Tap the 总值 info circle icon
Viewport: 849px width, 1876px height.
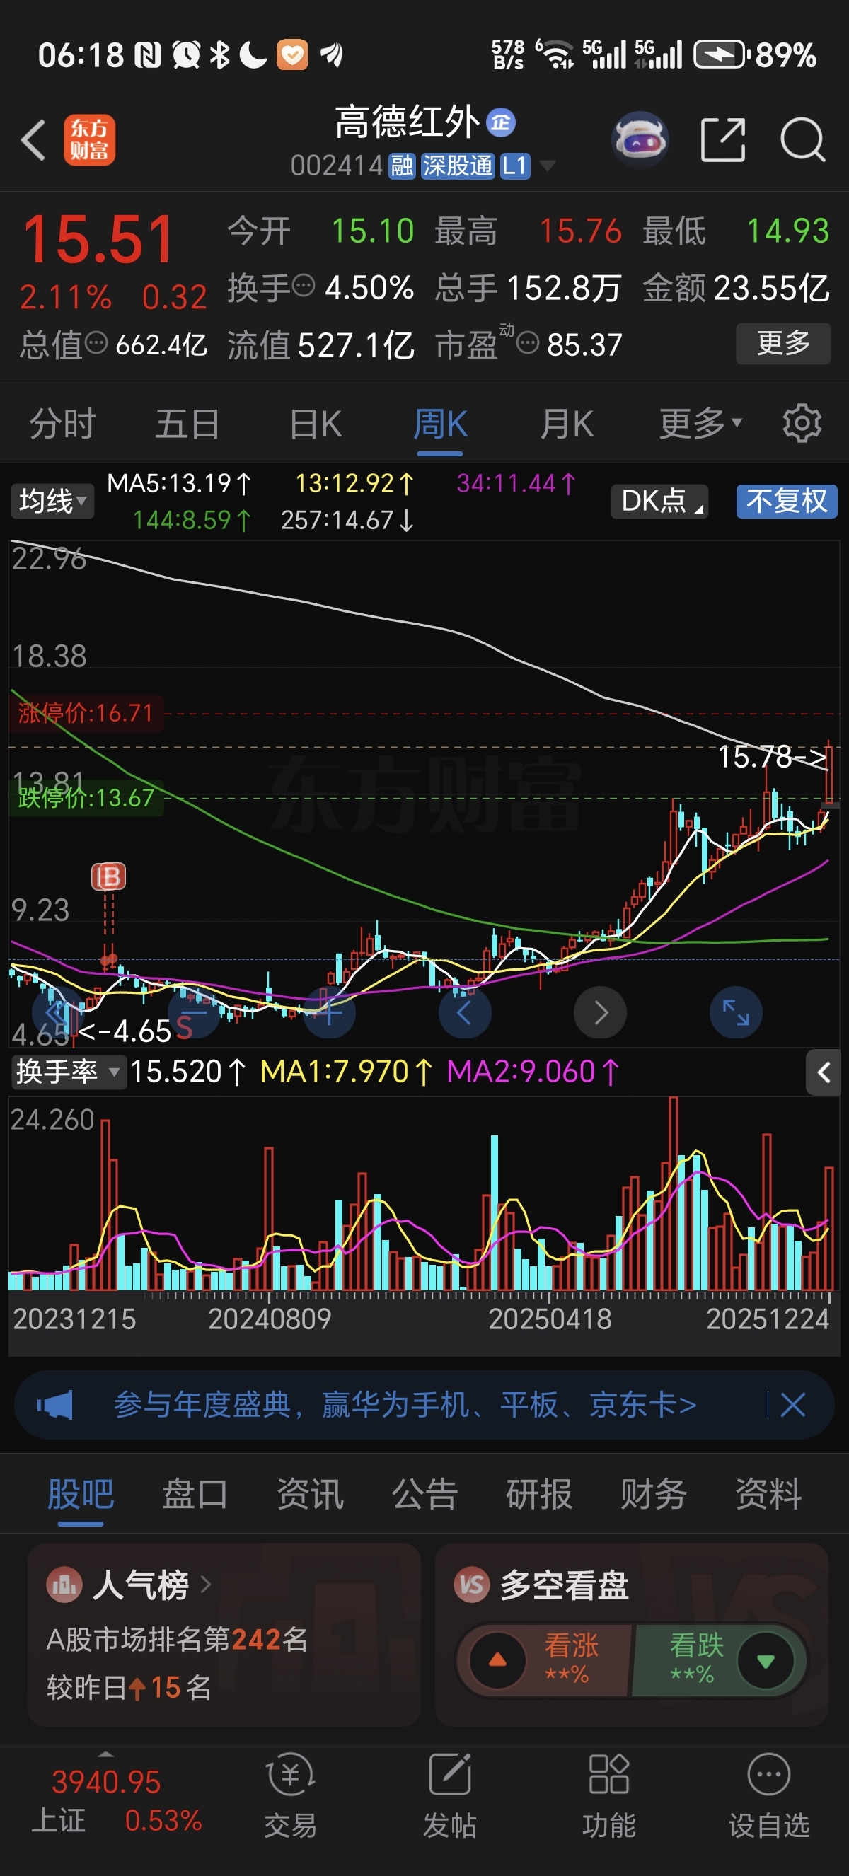96,342
